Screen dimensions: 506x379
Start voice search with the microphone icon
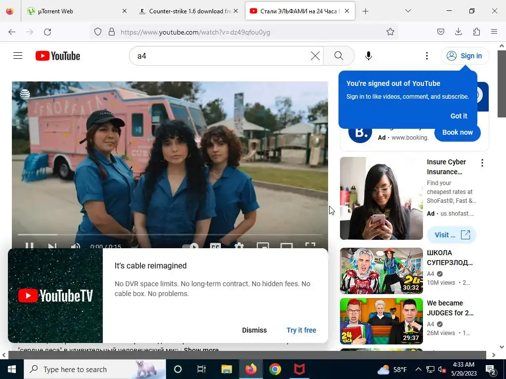[x=369, y=56]
